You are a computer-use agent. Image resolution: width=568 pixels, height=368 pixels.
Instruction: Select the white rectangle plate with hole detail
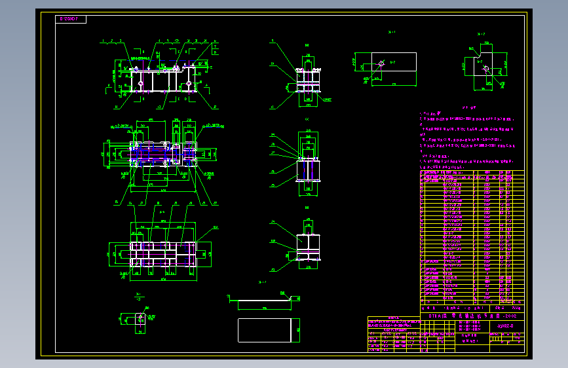[x=394, y=62]
